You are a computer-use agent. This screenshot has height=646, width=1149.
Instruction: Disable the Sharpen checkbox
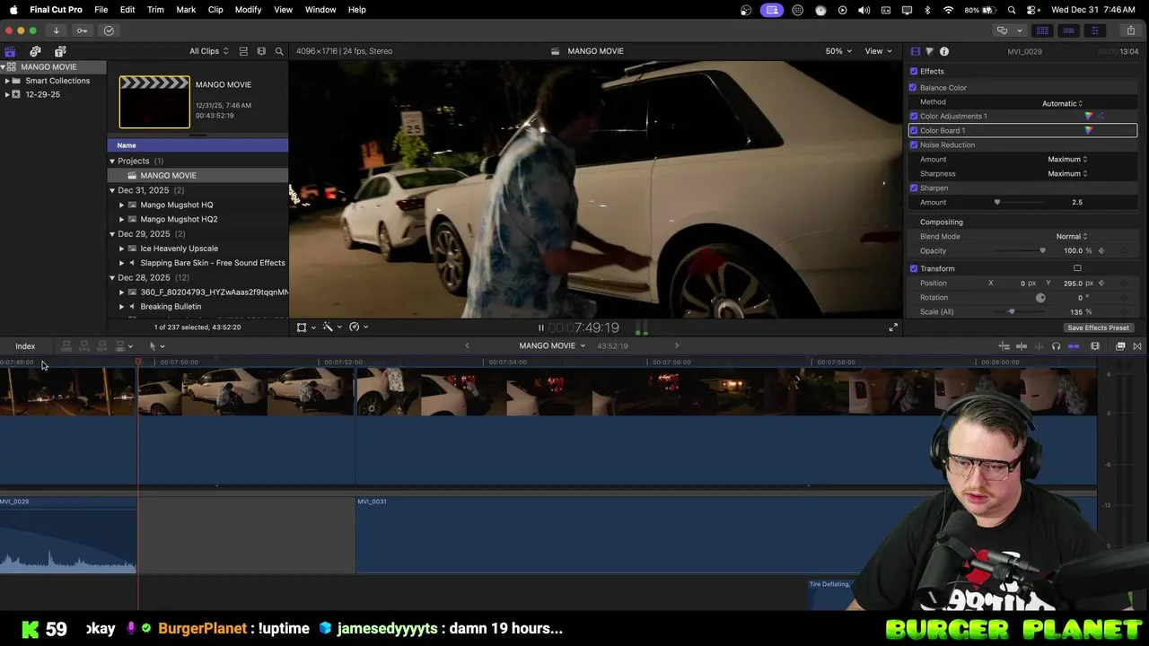[x=914, y=188]
